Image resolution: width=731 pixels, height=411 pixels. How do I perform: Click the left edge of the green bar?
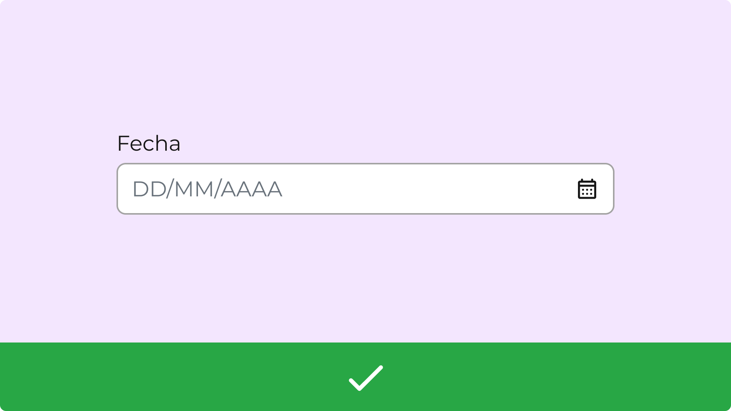click(x=15, y=377)
